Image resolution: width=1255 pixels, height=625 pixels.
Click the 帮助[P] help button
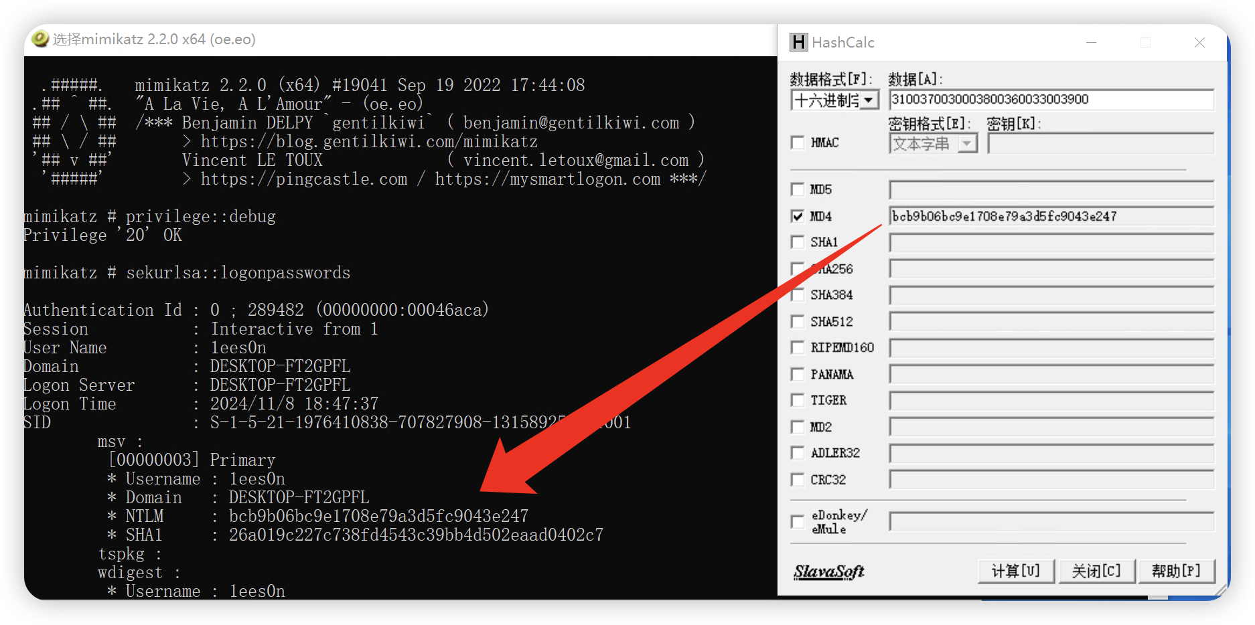1176,571
